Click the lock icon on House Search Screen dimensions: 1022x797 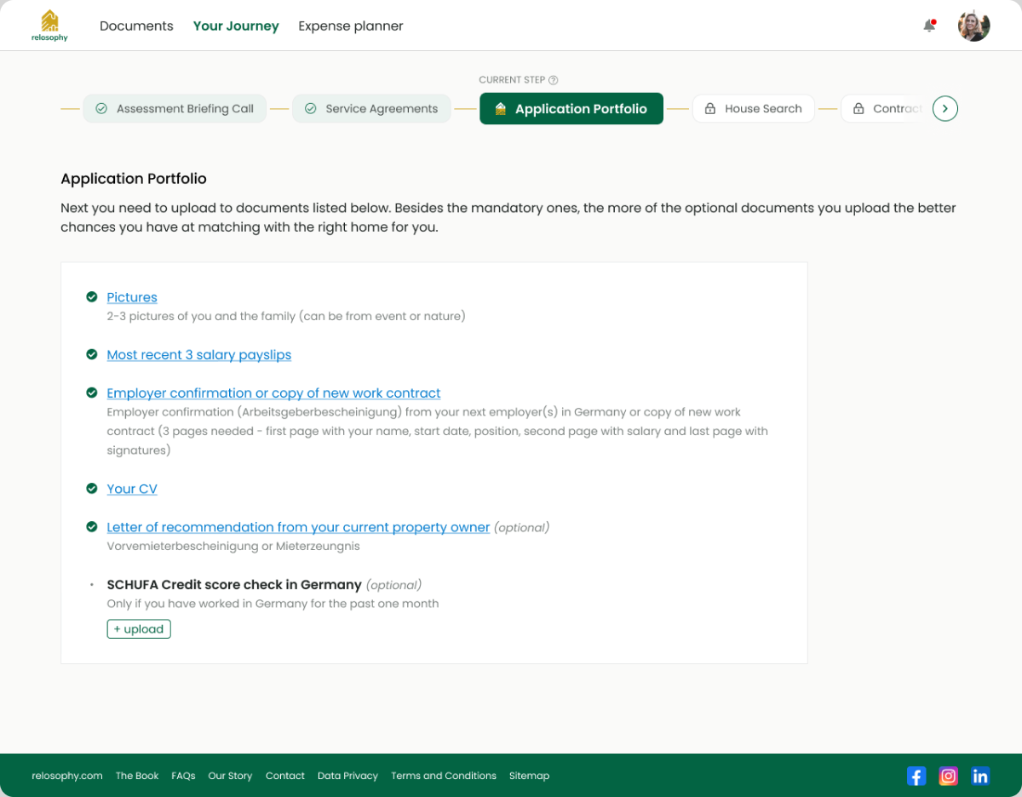(x=709, y=109)
